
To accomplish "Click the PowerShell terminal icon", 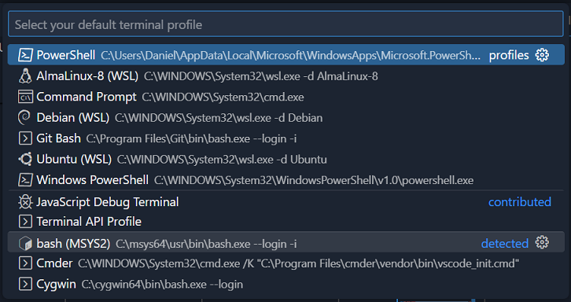I will click(x=25, y=55).
